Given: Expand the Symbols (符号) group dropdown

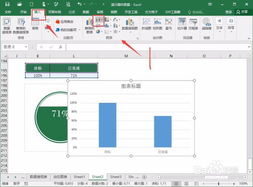Looking at the screenshot, I should 231,31.
